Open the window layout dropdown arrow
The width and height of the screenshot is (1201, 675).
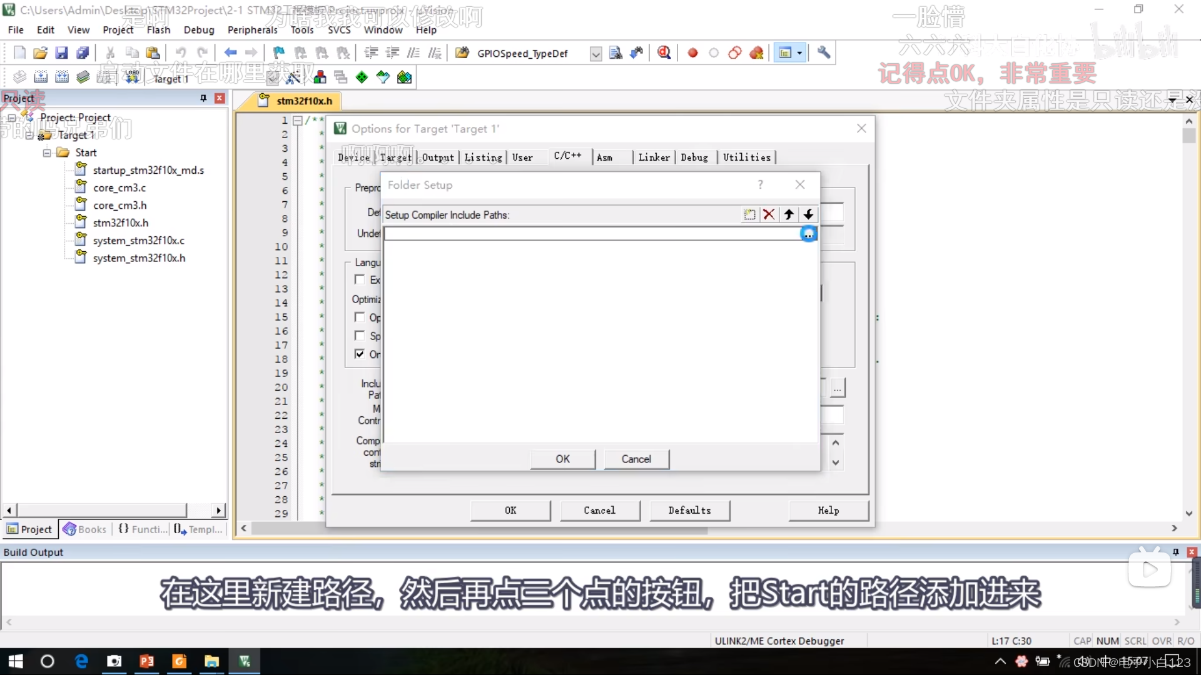click(x=800, y=53)
